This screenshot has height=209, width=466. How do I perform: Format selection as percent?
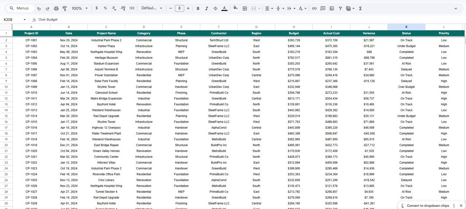coord(105,8)
